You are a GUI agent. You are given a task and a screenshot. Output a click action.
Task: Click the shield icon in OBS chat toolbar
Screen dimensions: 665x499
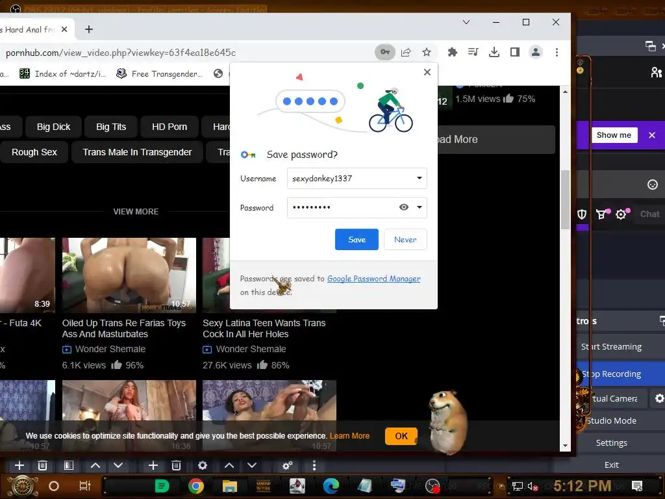pos(582,214)
